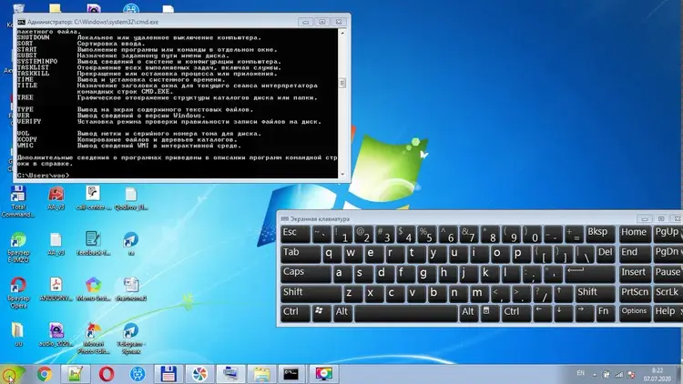Toggle left Ctrl on on-screen keyboard
Image resolution: width=683 pixels, height=384 pixels.
tap(295, 313)
